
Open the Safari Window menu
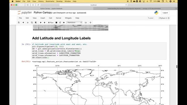67,1
